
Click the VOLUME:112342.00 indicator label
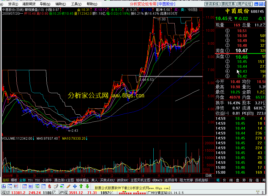[17, 139]
